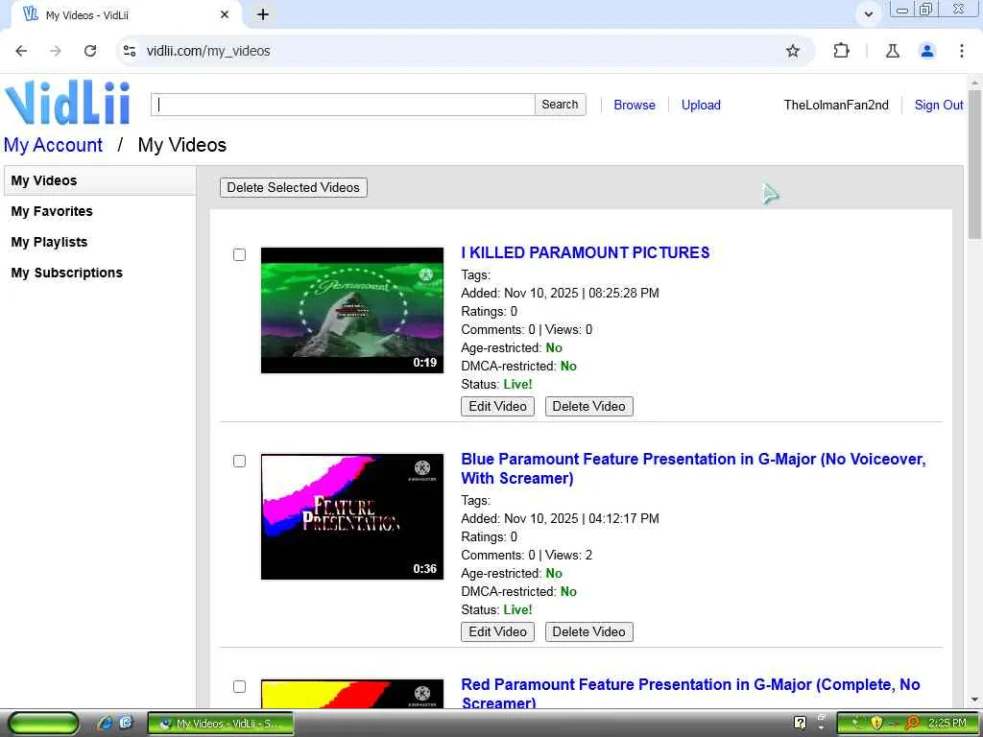Screen dimensions: 983x737
Task: Click the orange magnifier tray icon
Action: click(x=912, y=724)
